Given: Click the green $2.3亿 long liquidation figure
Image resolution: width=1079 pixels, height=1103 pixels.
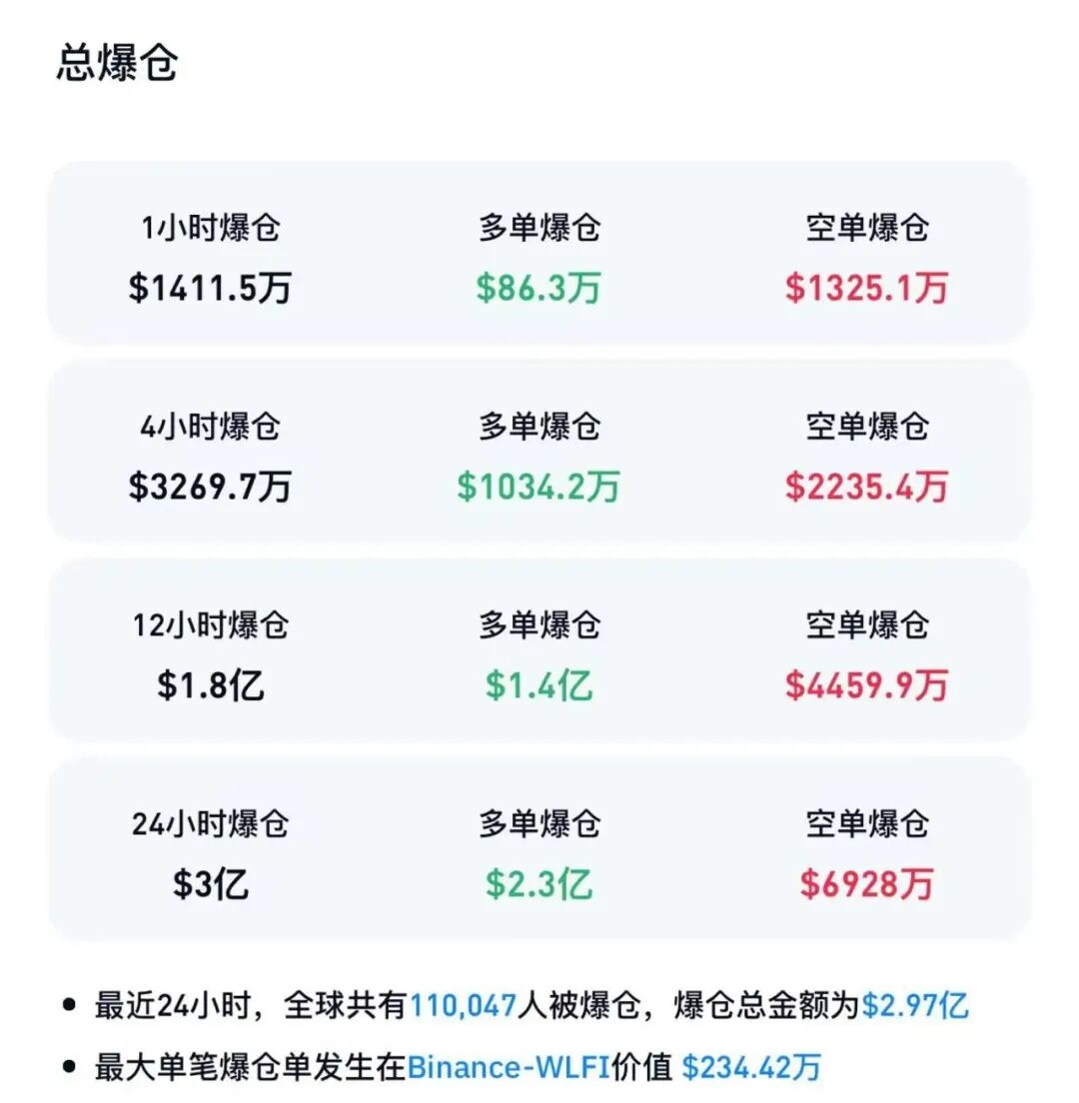Looking at the screenshot, I should 539,884.
